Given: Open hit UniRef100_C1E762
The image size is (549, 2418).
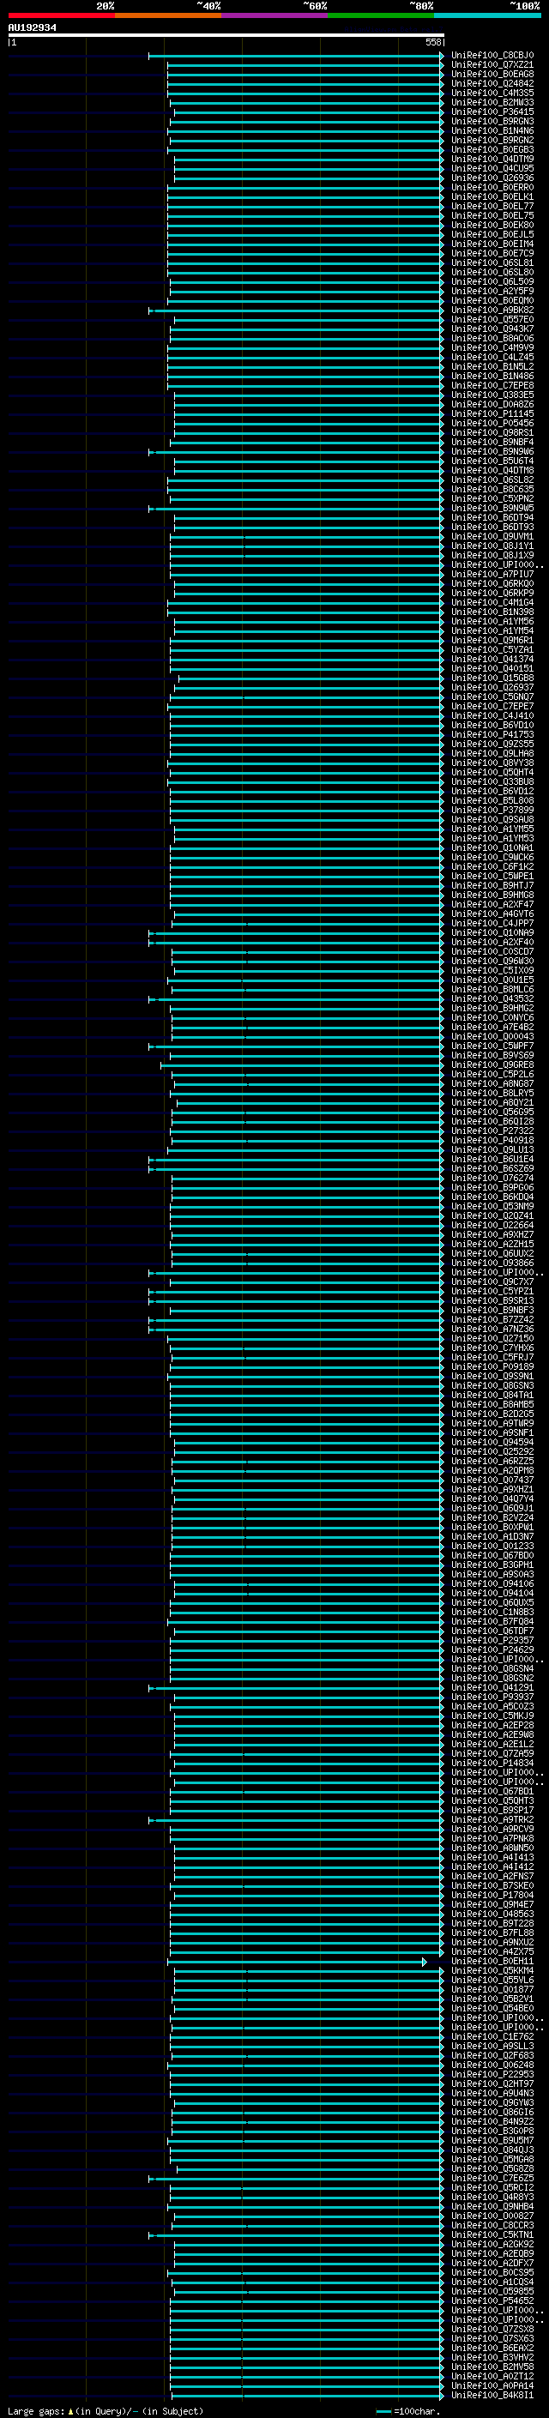Looking at the screenshot, I should tap(492, 2037).
